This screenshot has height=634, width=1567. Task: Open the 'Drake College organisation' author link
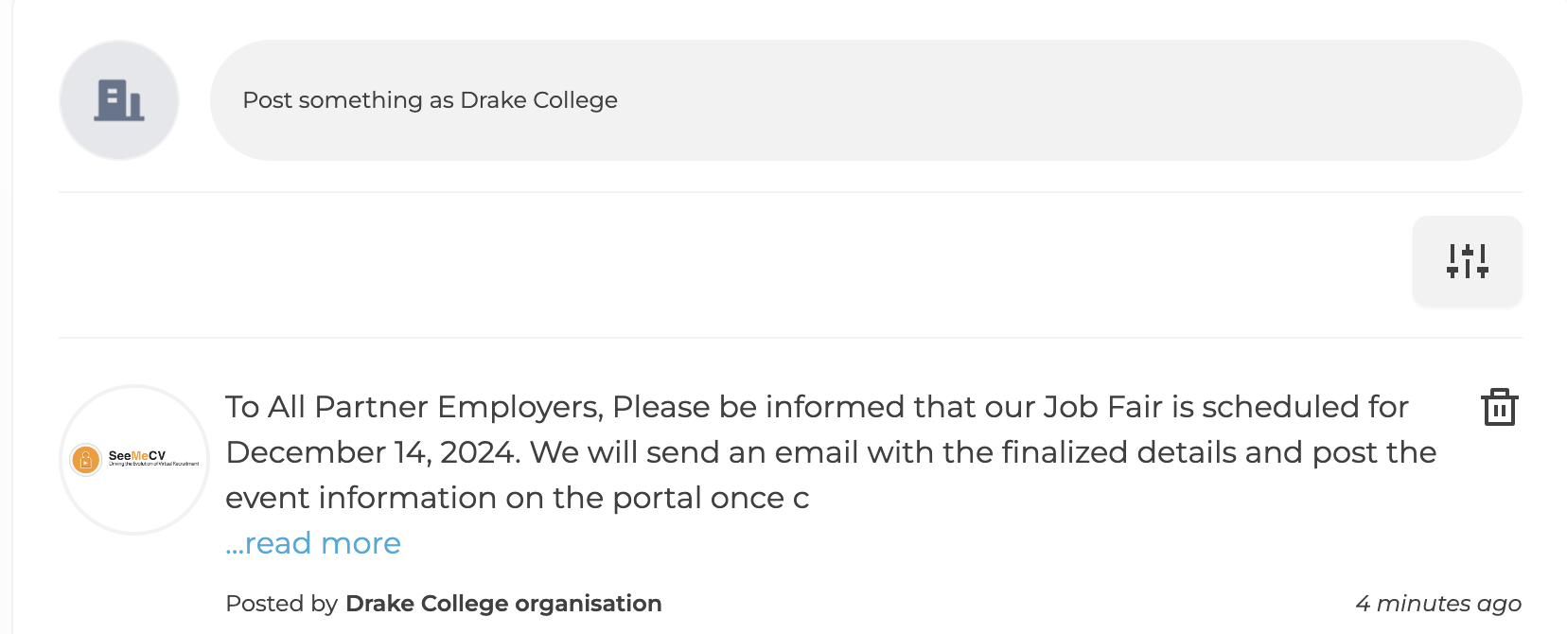coord(503,604)
